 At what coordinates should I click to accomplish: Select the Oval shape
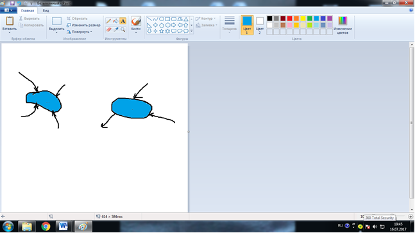pyautogui.click(x=162, y=19)
